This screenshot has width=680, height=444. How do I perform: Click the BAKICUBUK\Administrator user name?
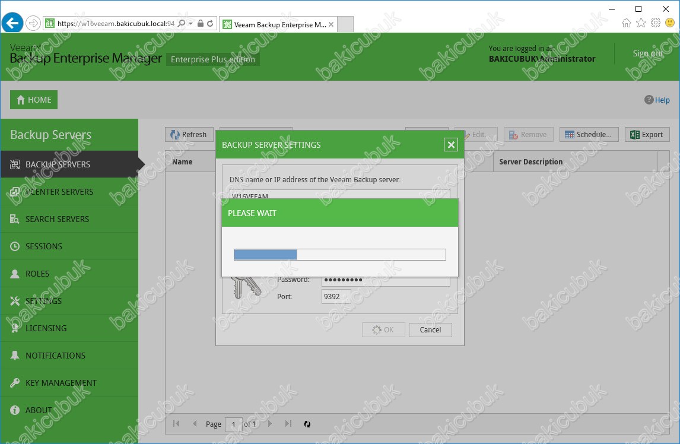542,59
